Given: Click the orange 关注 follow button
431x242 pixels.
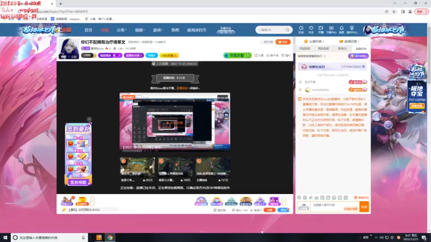Looking at the screenshot, I should click(x=283, y=42).
